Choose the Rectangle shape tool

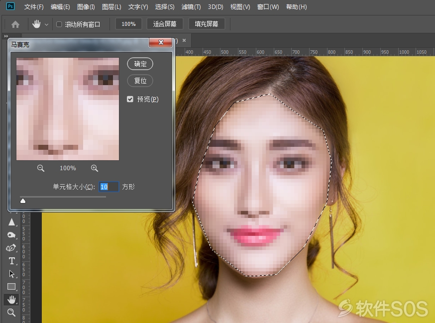[11, 287]
